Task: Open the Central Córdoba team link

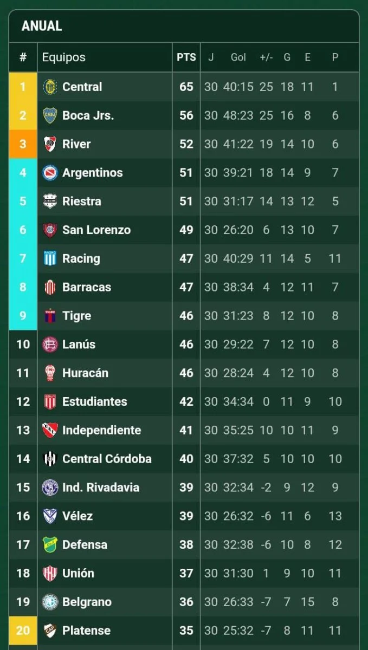Action: 107,459
